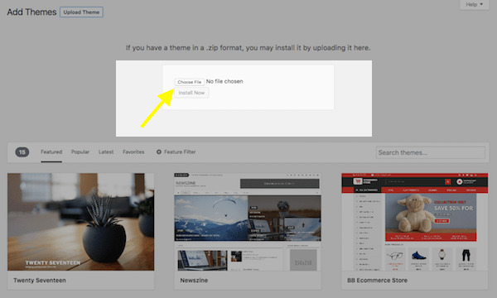Expand the Feature Filter options
Image resolution: width=497 pixels, height=298 pixels.
176,152
